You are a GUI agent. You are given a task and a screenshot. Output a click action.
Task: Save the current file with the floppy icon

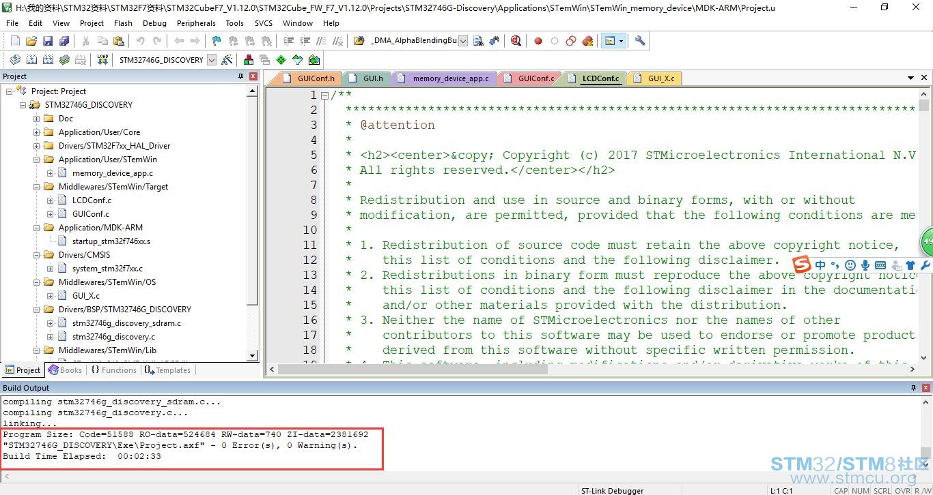point(47,41)
